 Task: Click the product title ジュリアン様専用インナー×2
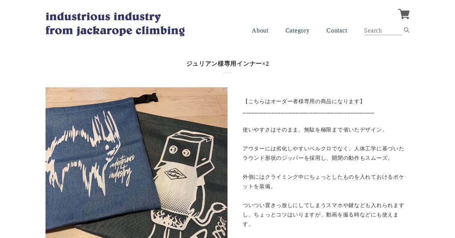click(x=227, y=64)
